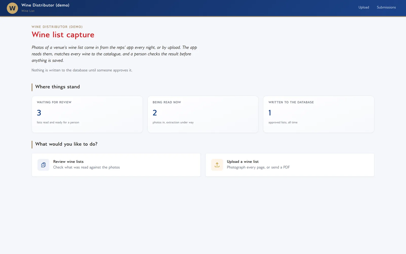Viewport: 406px width, 254px height.
Task: Click 'photos in, extraction under way' text
Action: [173, 122]
